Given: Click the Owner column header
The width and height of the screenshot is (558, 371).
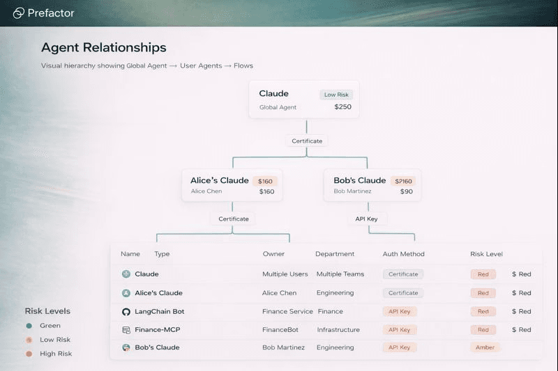Looking at the screenshot, I should (x=273, y=254).
